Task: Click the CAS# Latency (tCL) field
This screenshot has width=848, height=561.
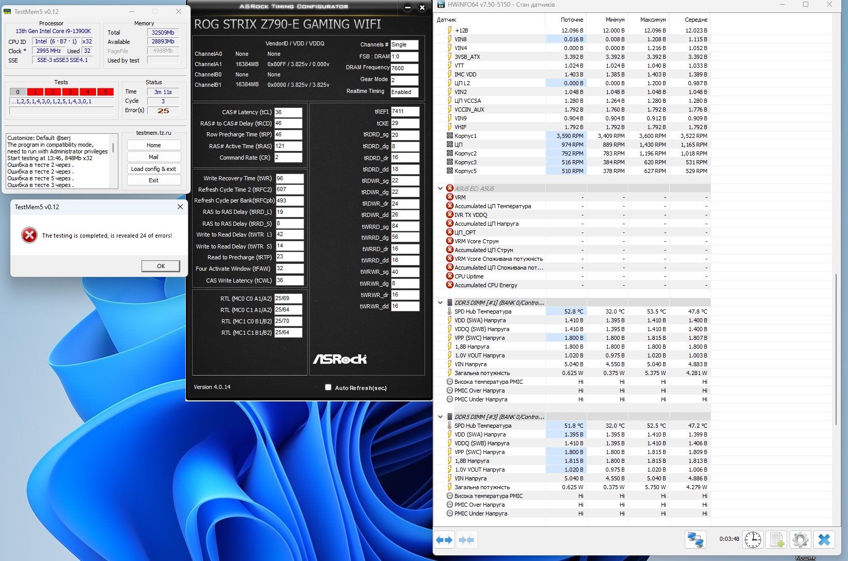Action: (x=288, y=112)
